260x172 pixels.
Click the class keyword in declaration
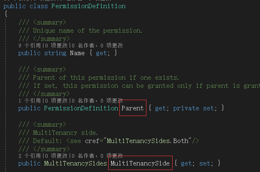(x=39, y=6)
